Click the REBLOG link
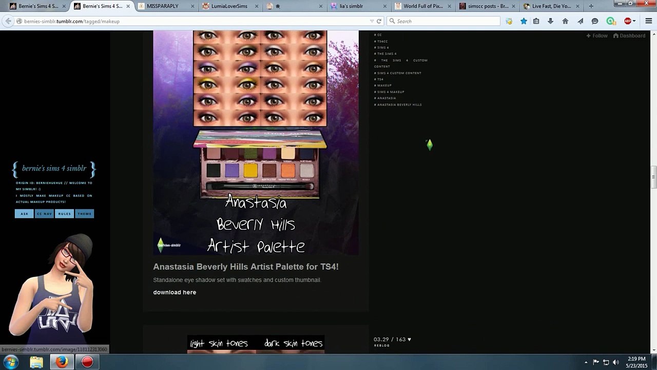Screen dimensions: 657x370 click(381, 345)
